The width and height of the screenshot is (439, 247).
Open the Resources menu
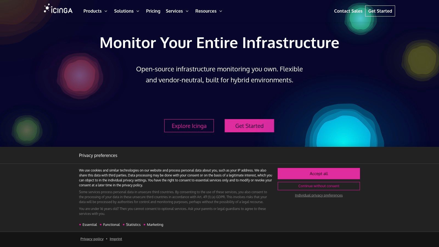(206, 11)
